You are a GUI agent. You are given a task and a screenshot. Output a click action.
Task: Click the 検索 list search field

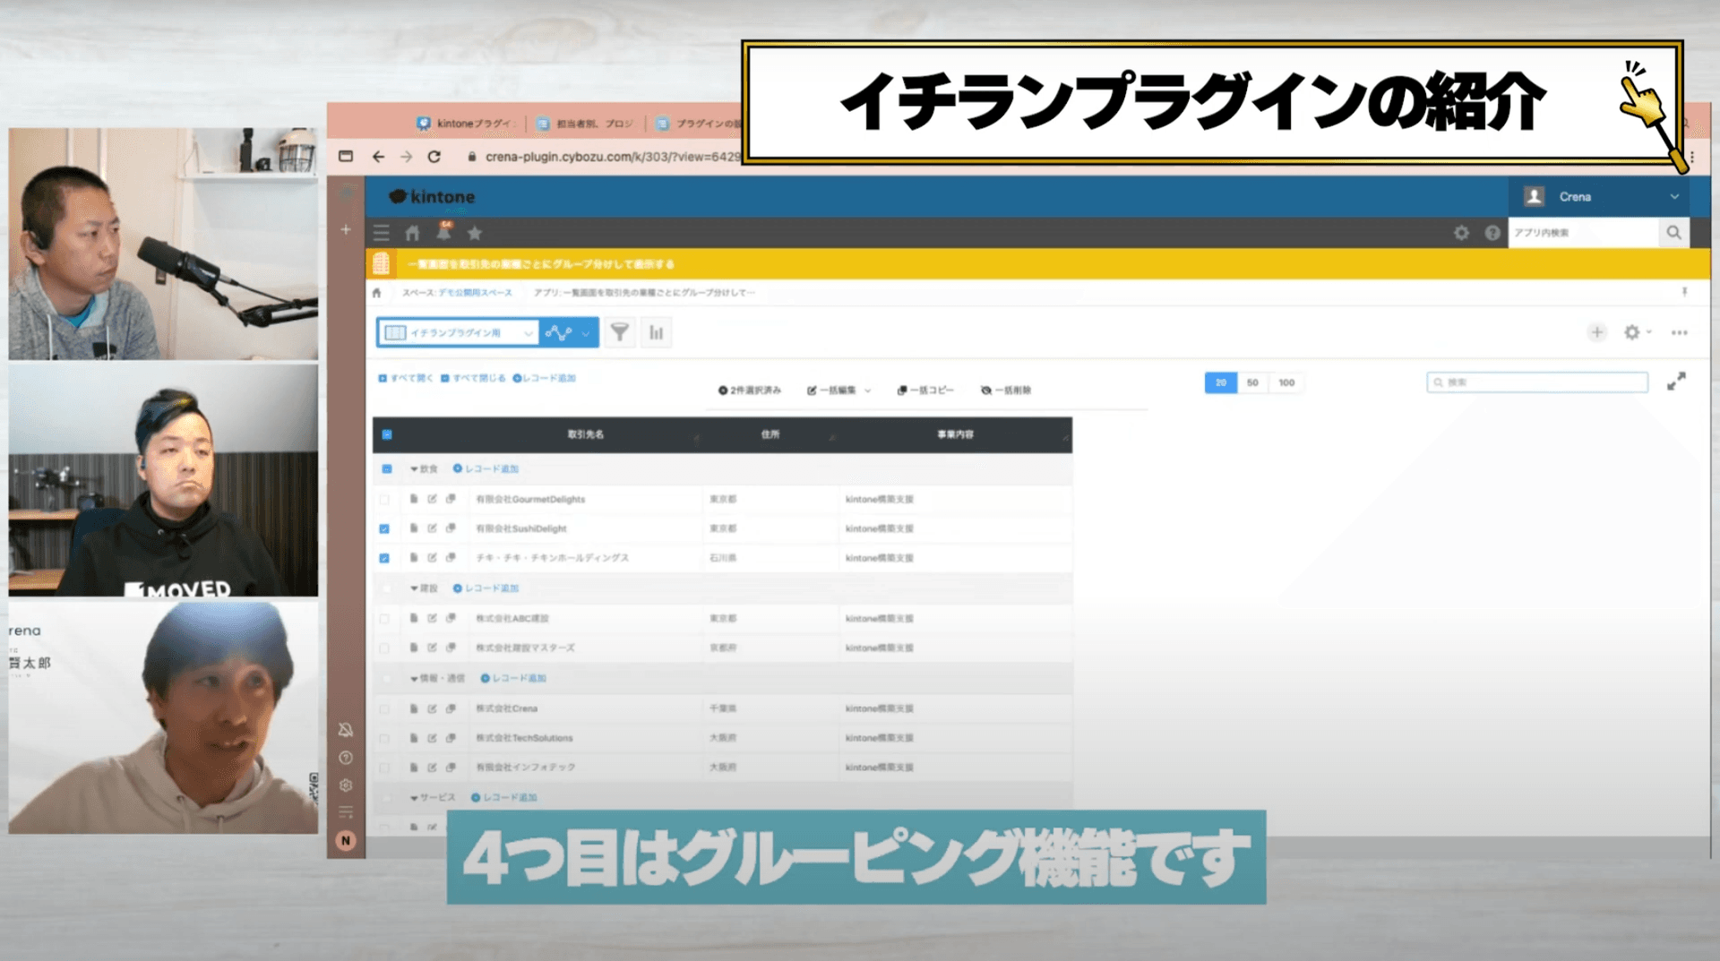click(x=1537, y=382)
